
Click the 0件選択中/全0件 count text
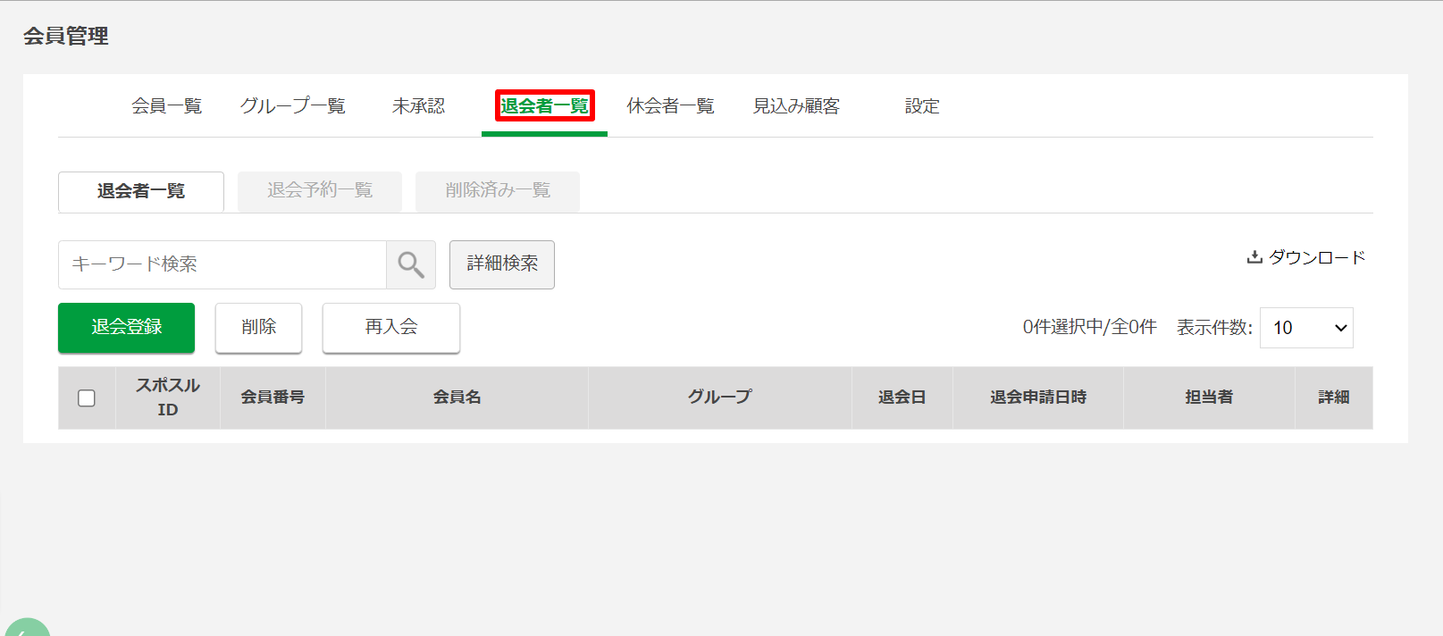pos(1089,328)
